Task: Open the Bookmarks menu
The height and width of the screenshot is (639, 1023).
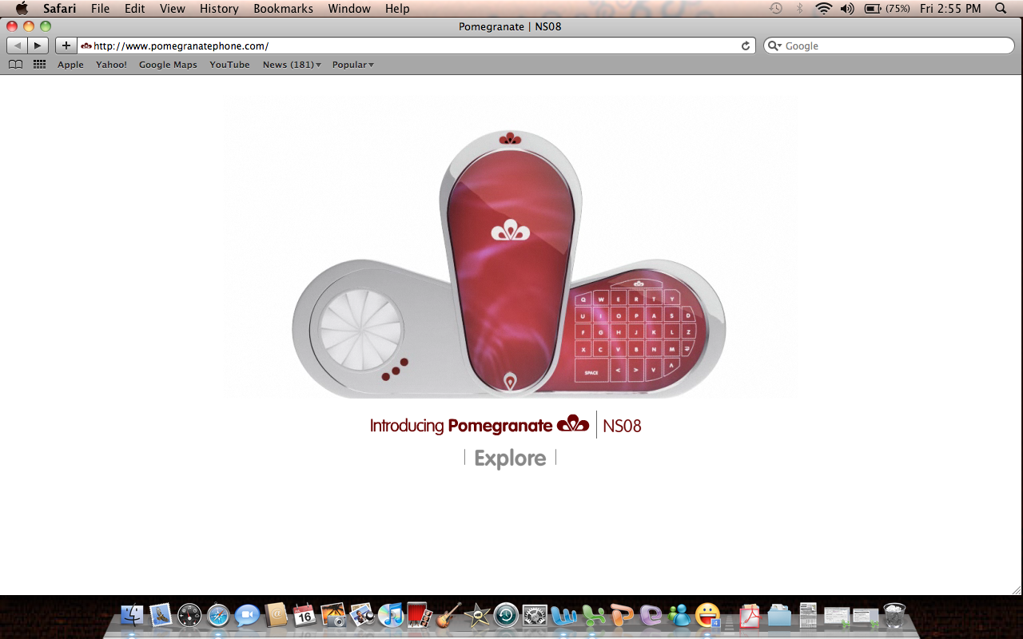Action: (x=283, y=8)
